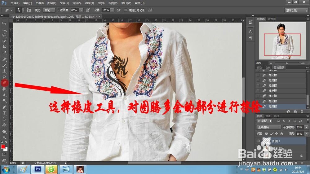The image size is (310, 174).
Task: Open the Paragraph panel icon
Action: 250,38
